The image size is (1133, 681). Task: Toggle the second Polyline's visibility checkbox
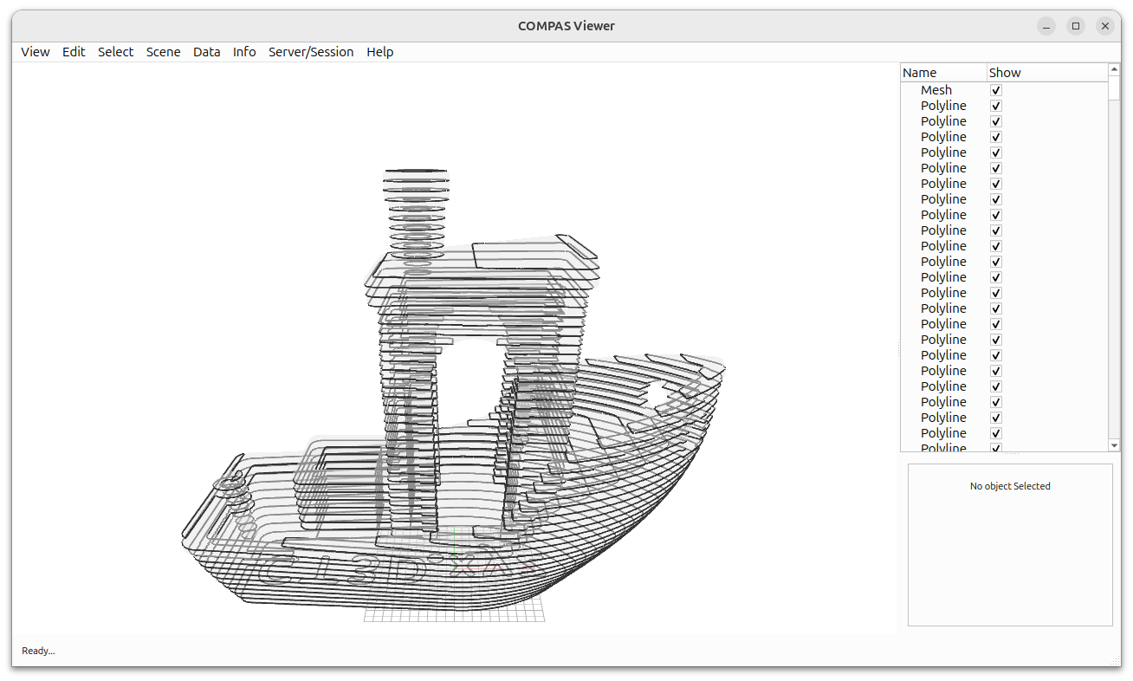click(x=995, y=120)
